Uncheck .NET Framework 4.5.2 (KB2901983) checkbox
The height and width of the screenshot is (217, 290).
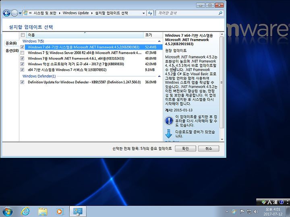click(22, 47)
